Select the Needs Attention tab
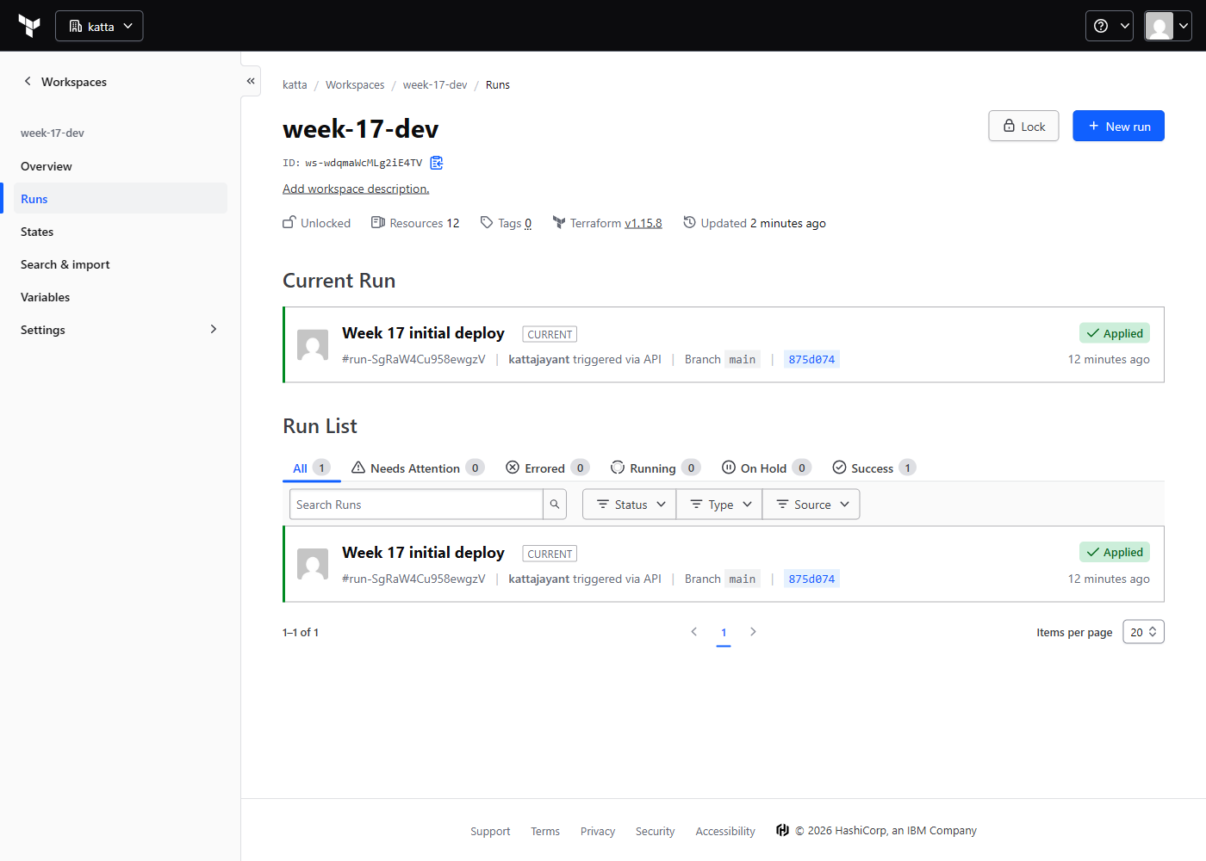 (418, 468)
